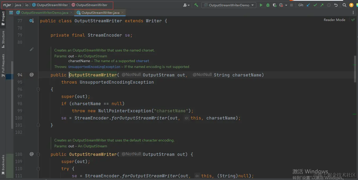Open the Bookmarks tool window
358x180 pixels.
point(3,165)
